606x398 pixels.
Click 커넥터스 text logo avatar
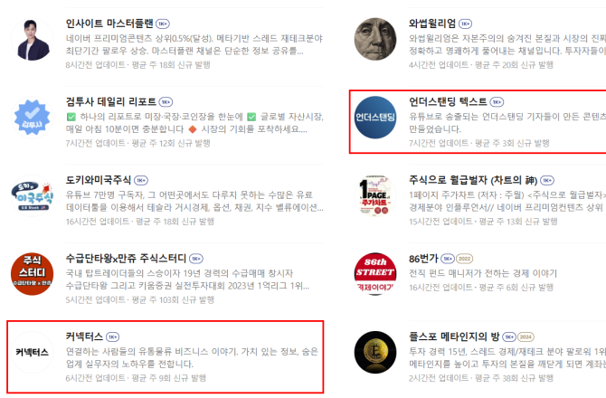point(32,353)
